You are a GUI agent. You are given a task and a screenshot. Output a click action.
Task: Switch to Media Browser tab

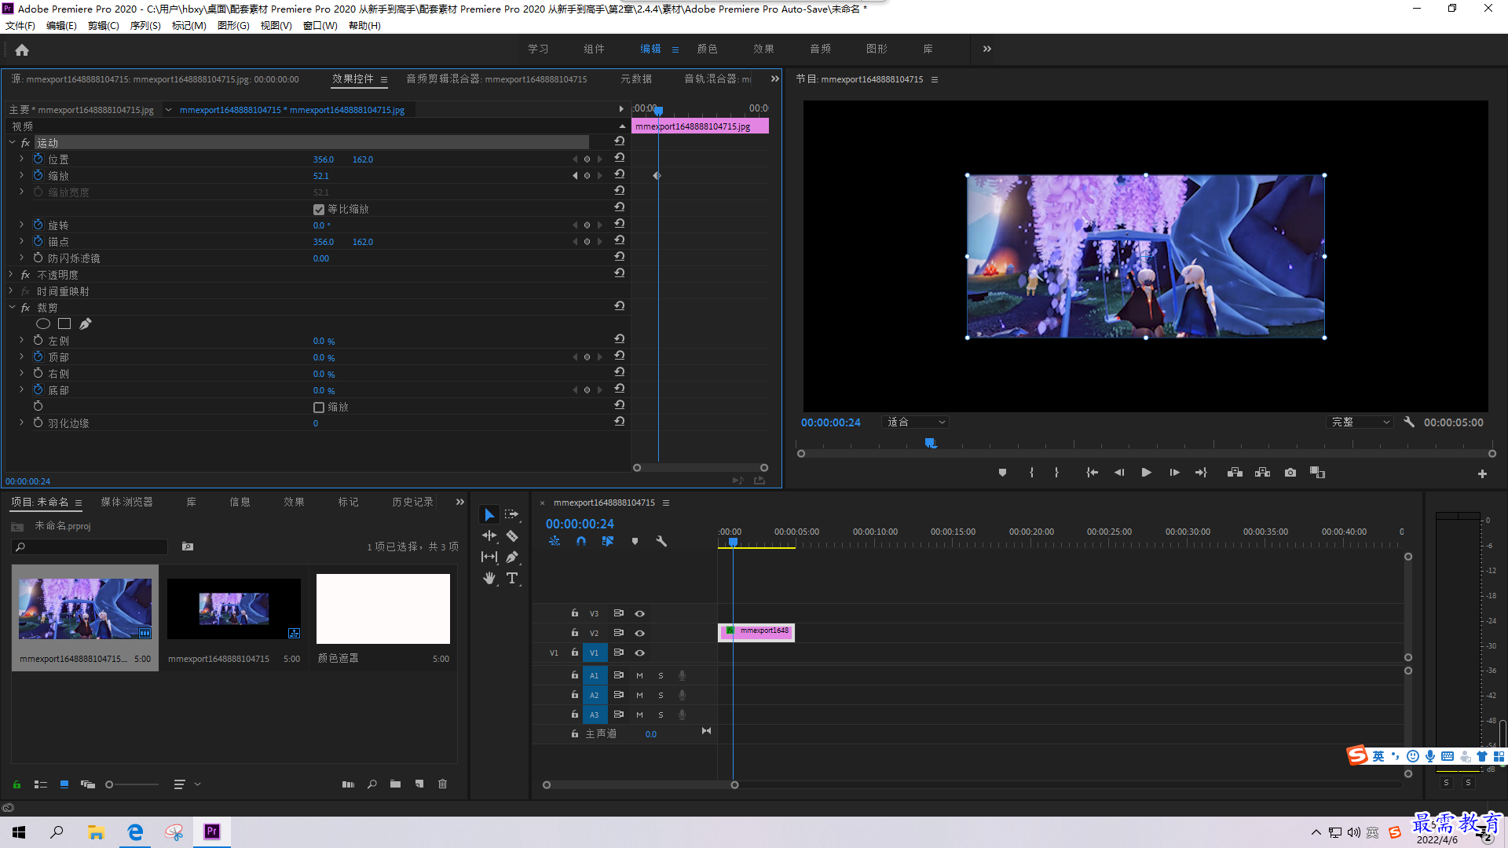[126, 502]
